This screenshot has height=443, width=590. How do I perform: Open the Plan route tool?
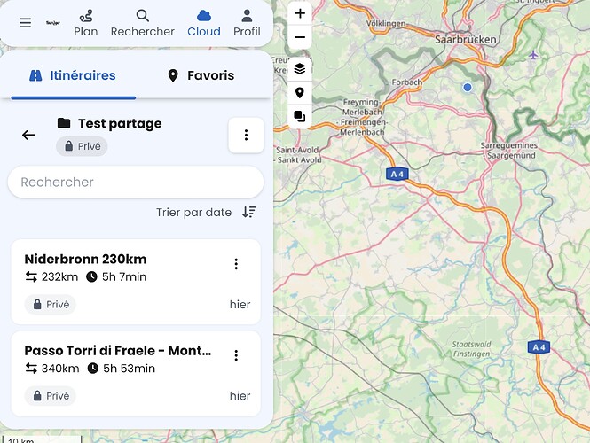click(x=86, y=23)
